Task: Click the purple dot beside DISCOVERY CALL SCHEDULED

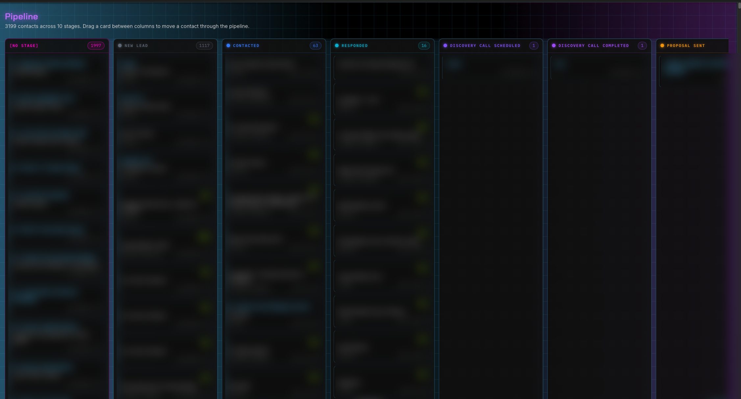Action: point(445,46)
